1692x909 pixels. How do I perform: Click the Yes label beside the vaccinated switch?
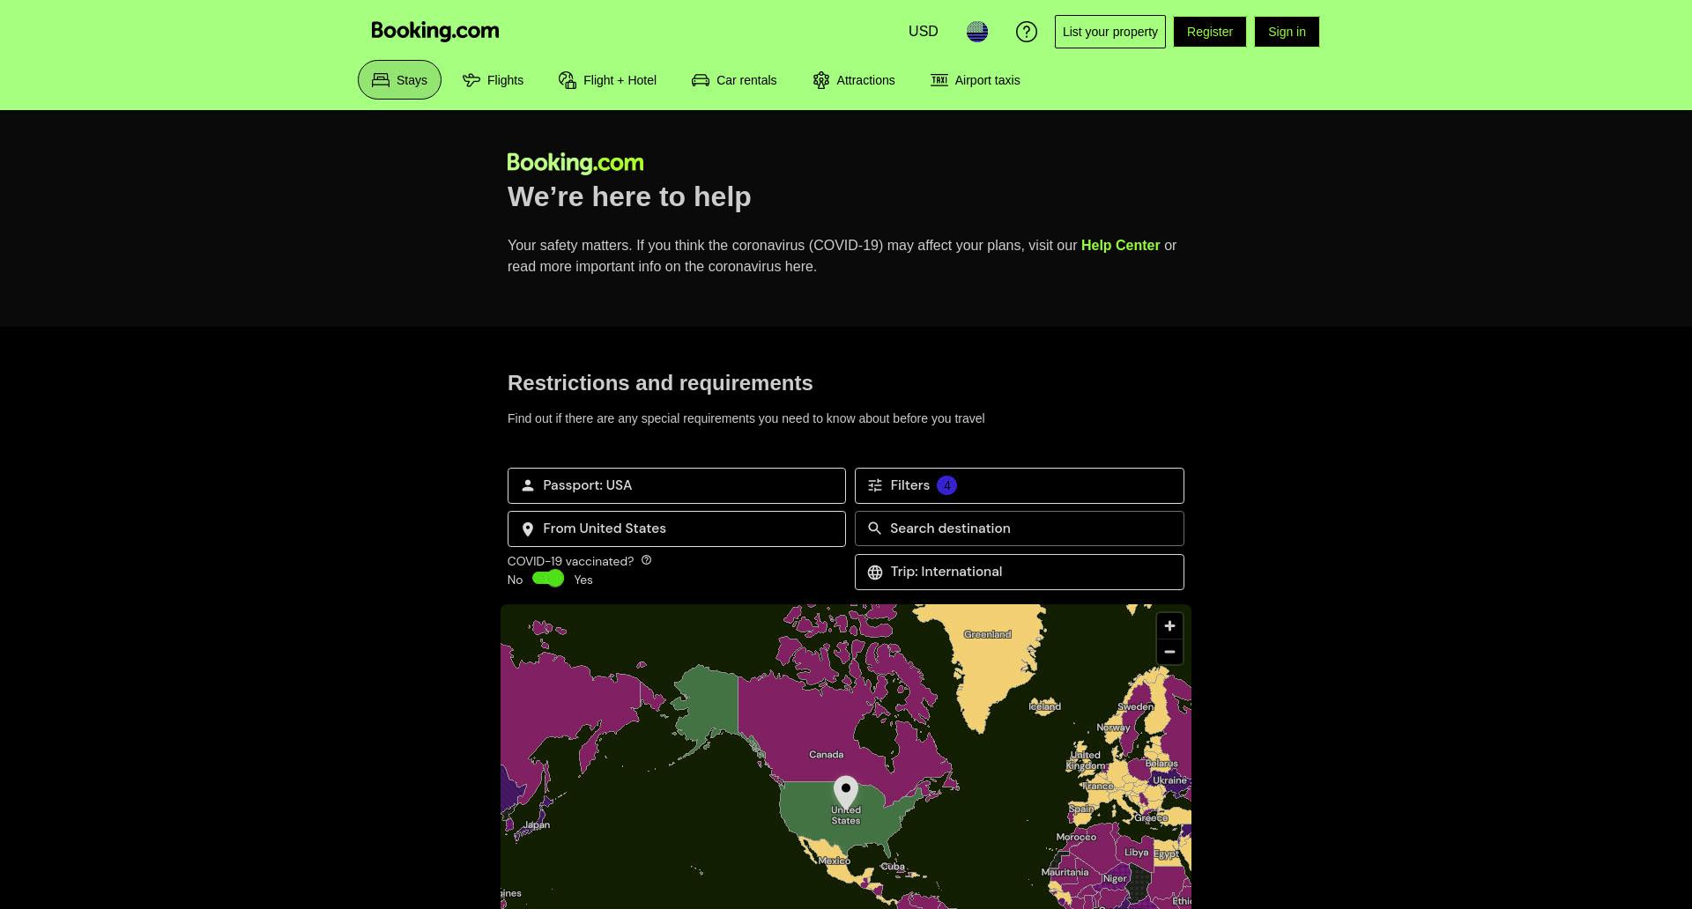[583, 580]
